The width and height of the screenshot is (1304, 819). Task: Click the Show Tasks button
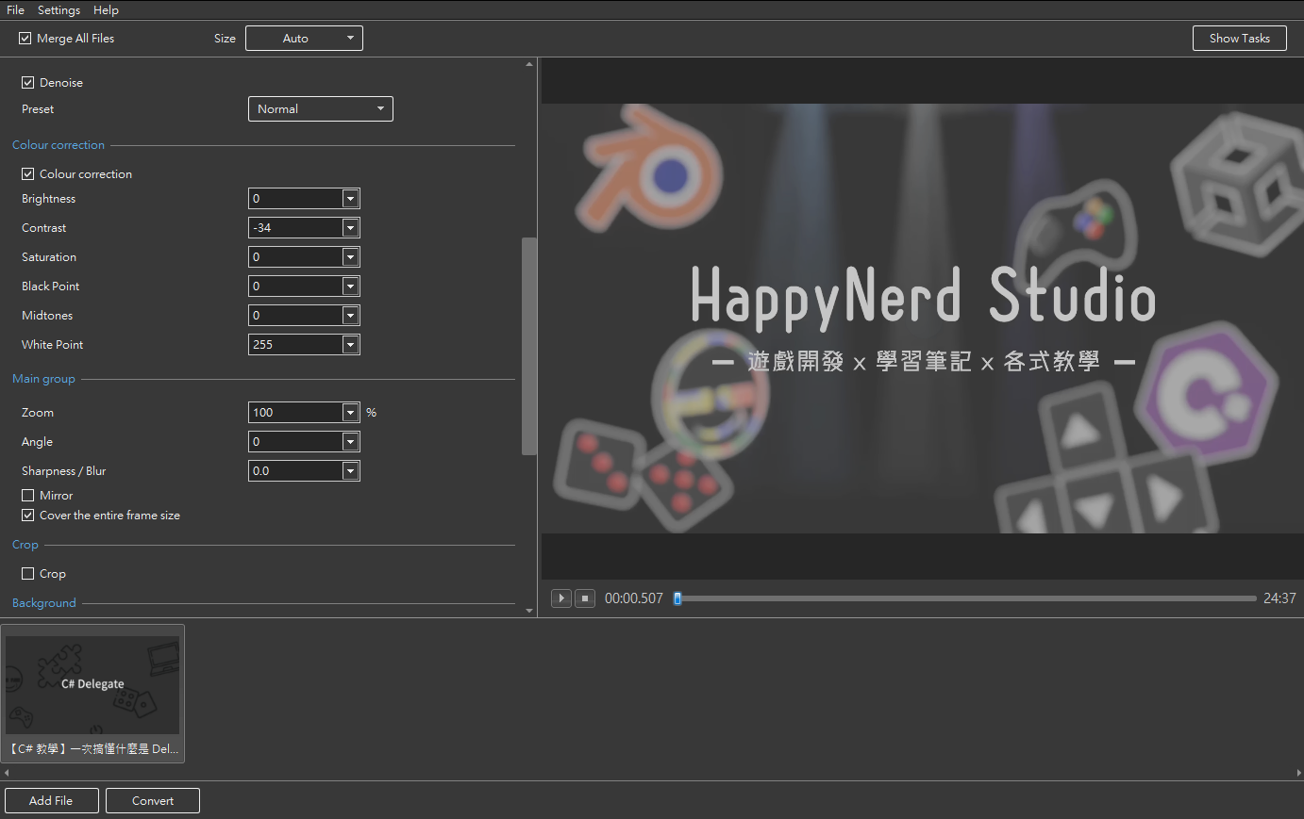point(1240,39)
